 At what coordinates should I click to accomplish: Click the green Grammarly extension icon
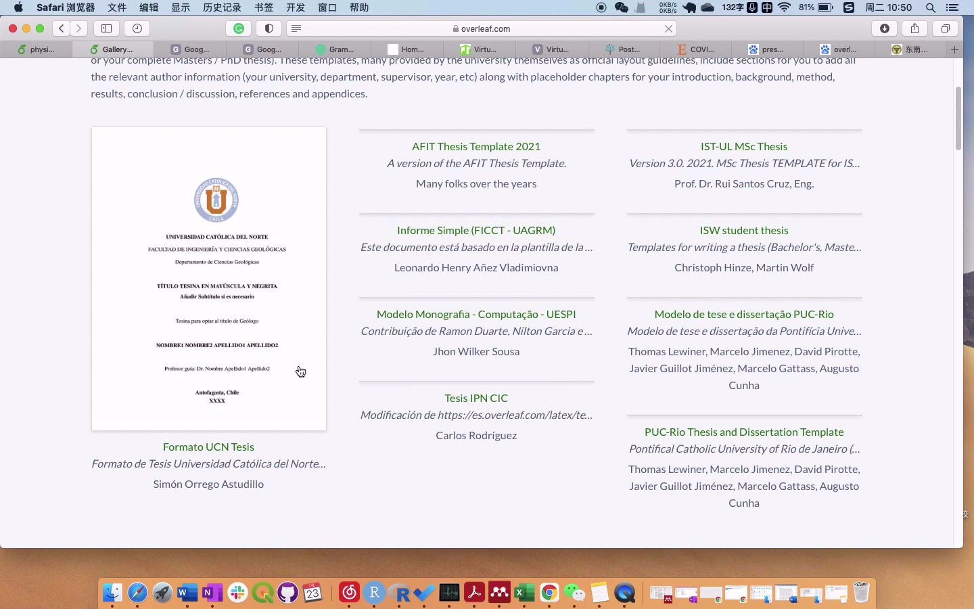click(238, 28)
